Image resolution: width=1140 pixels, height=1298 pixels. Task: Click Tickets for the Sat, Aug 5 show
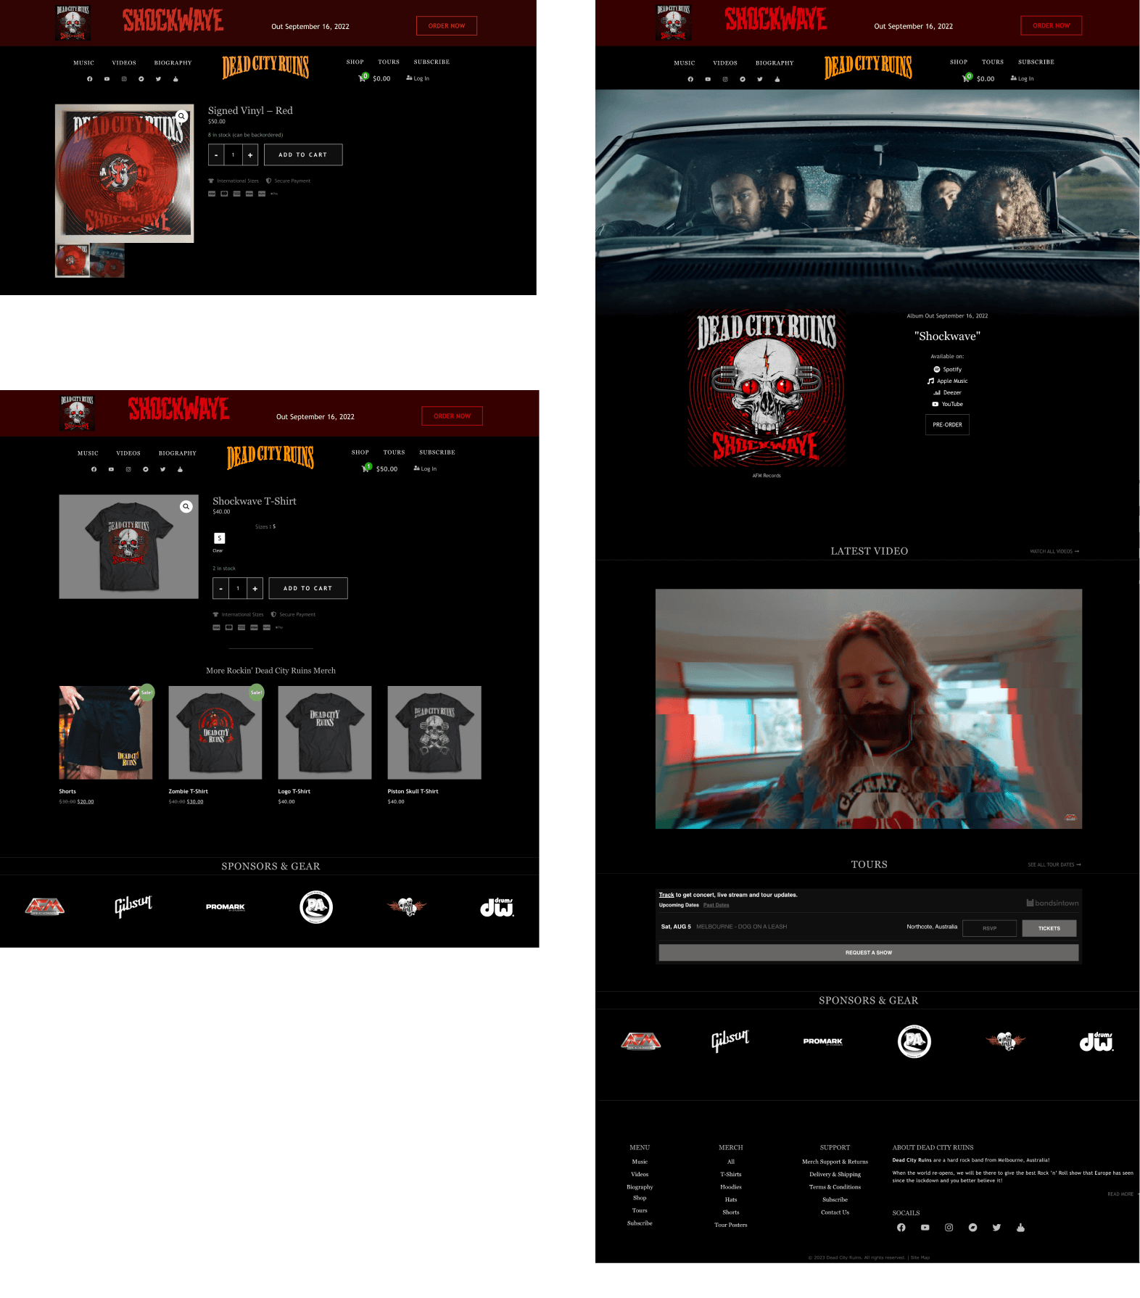click(x=1049, y=928)
